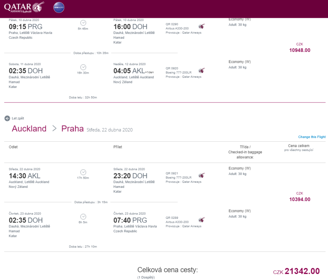The height and width of the screenshot is (280, 328).
Task: Click the oneworld alliance badge
Action: (58, 7)
